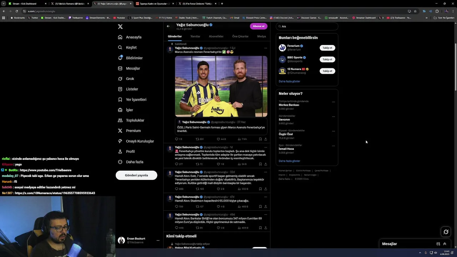Image resolution: width=457 pixels, height=257 pixels.
Task: Open Keşfet explore page
Action: (127, 47)
